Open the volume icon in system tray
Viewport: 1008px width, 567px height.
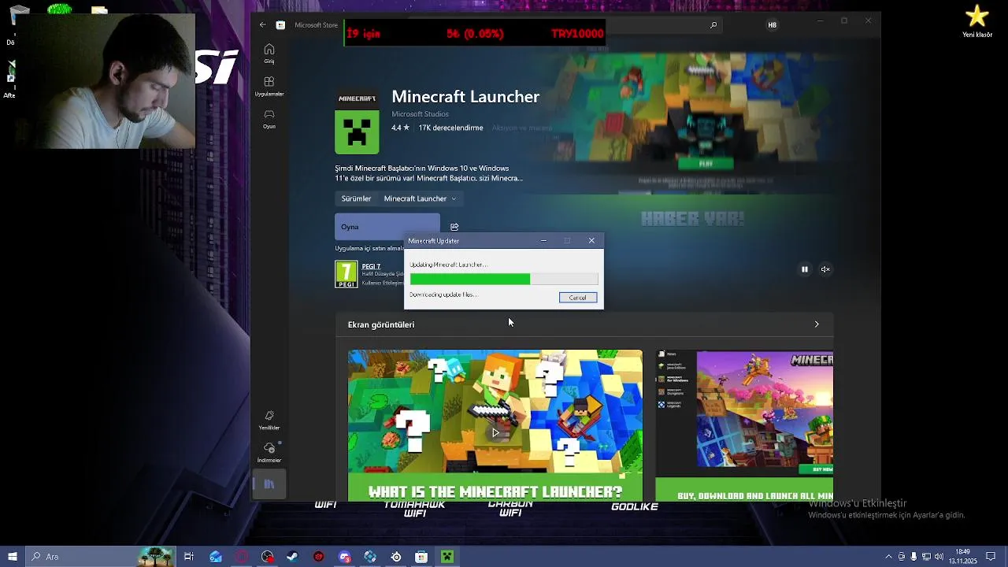[939, 557]
